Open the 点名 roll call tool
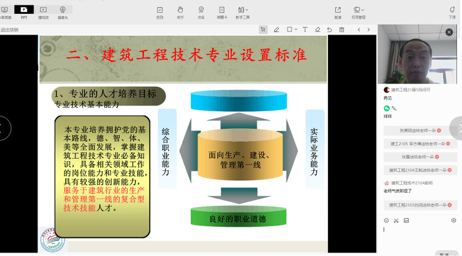 [201, 12]
